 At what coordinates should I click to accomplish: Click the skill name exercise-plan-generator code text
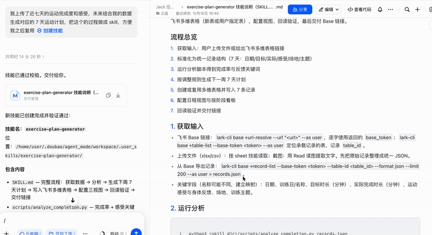[55, 129]
